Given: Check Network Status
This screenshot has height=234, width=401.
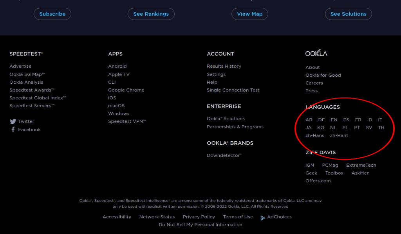Looking at the screenshot, I should tap(157, 217).
